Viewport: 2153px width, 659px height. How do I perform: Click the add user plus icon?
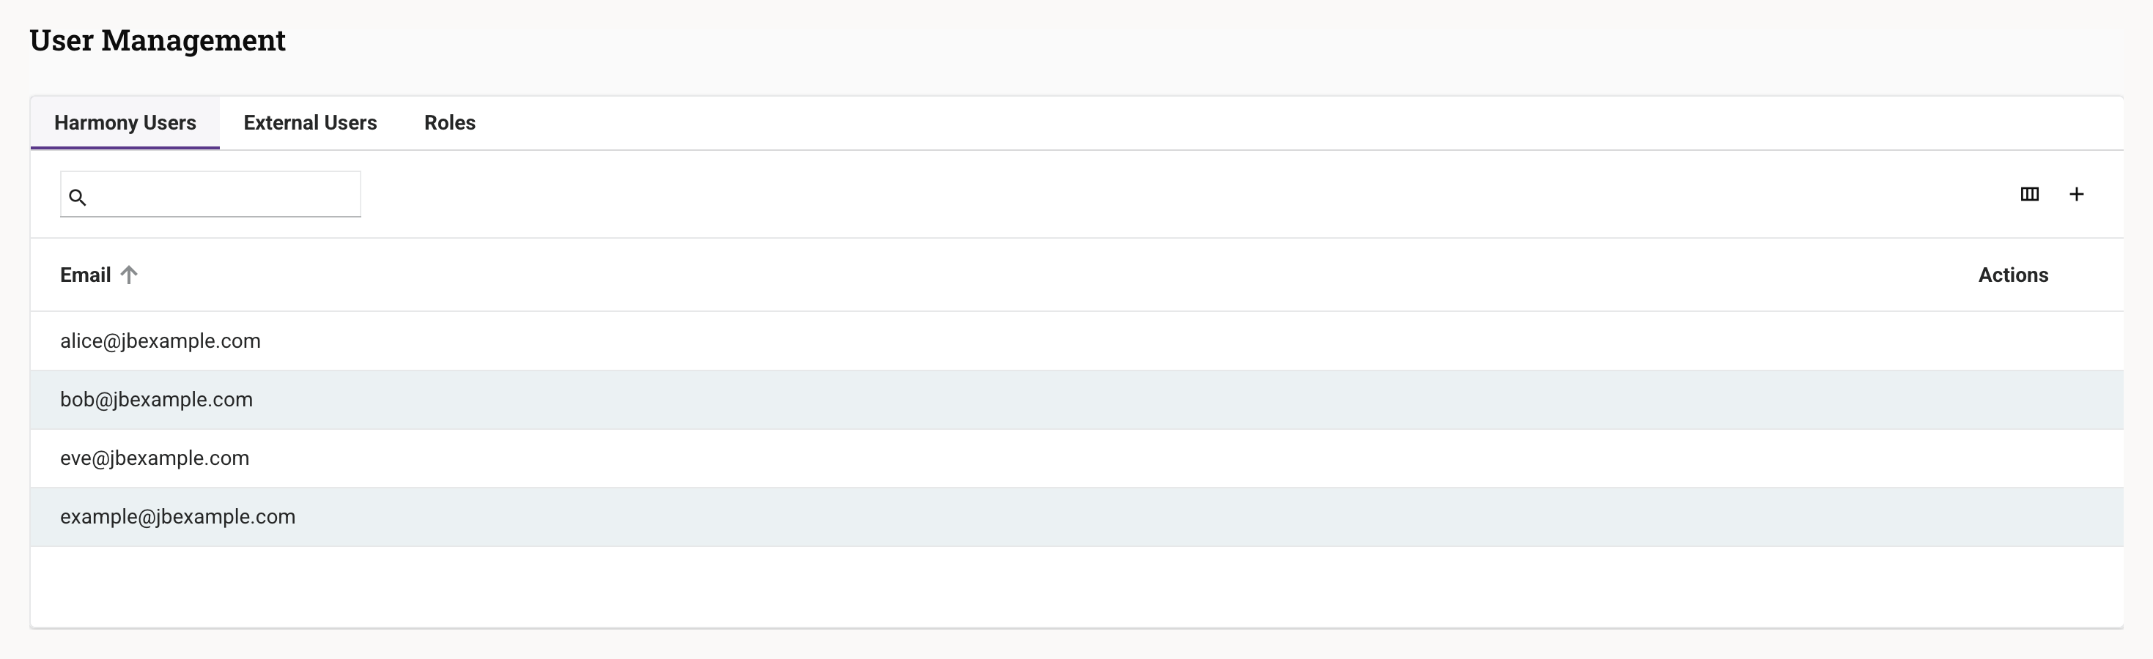click(x=2076, y=194)
